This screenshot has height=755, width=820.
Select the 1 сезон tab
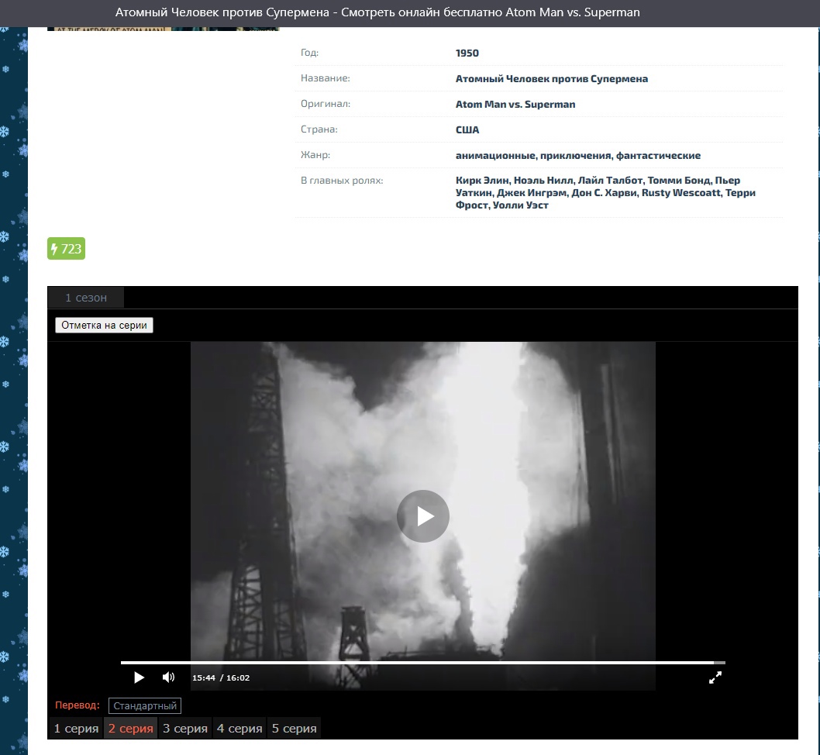[86, 298]
